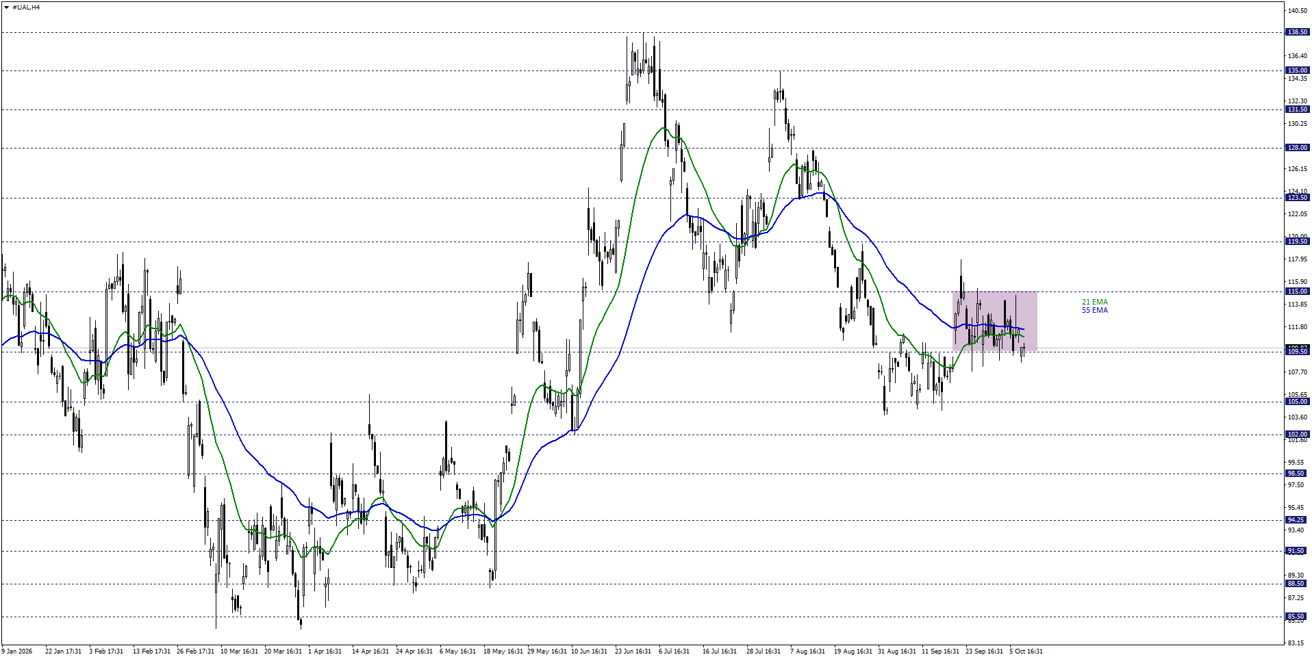The width and height of the screenshot is (1312, 659).
Task: Select the 119.50 level price tag
Action: (1298, 242)
